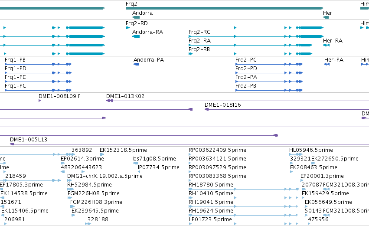Select the RH19624.5prime EST label
Viewport: 369px width, 226px height.
pyautogui.click(x=211, y=211)
